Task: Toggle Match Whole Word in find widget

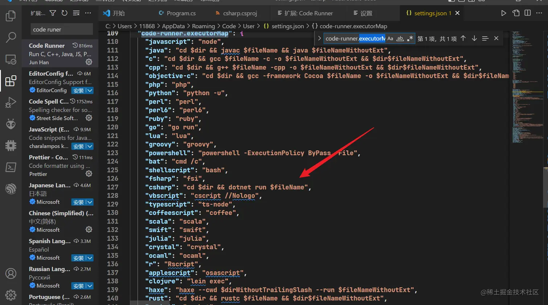Action: [x=400, y=38]
